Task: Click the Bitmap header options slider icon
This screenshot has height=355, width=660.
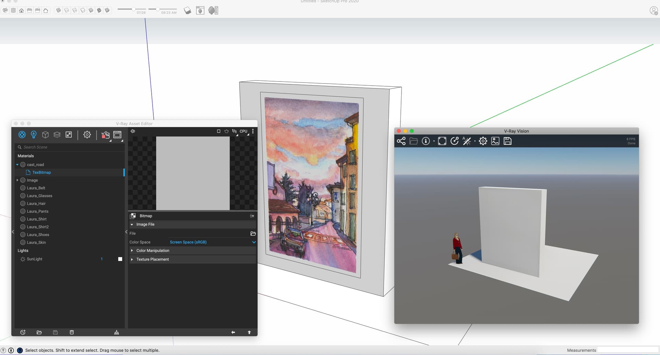Action: click(252, 216)
